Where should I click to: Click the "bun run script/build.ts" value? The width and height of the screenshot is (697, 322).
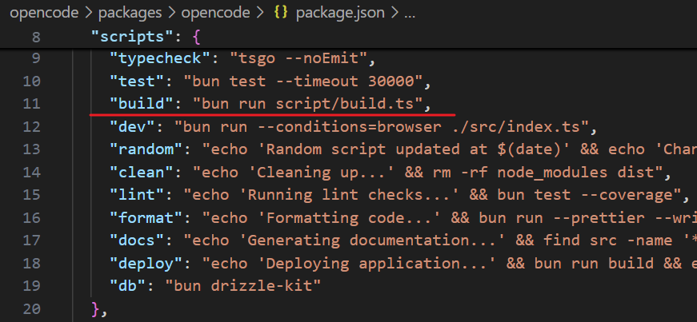click(307, 104)
